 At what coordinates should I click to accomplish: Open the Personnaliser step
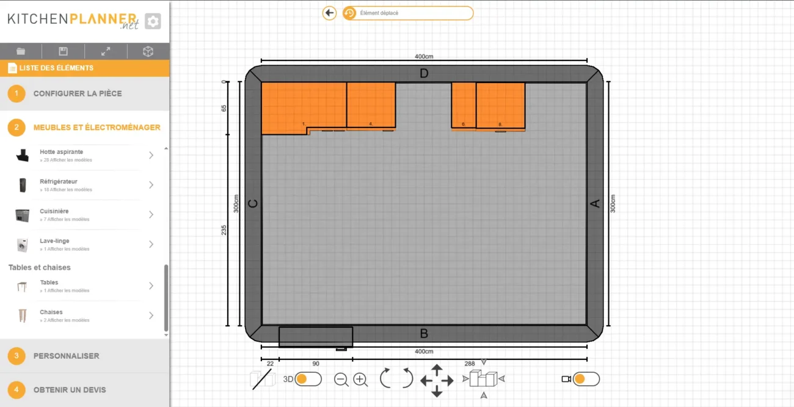(x=66, y=356)
